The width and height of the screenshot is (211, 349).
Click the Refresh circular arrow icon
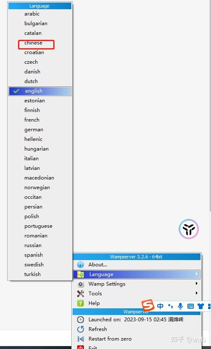coord(81,329)
